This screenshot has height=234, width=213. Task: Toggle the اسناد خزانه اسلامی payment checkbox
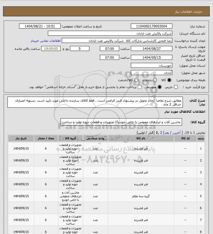tap(140, 87)
